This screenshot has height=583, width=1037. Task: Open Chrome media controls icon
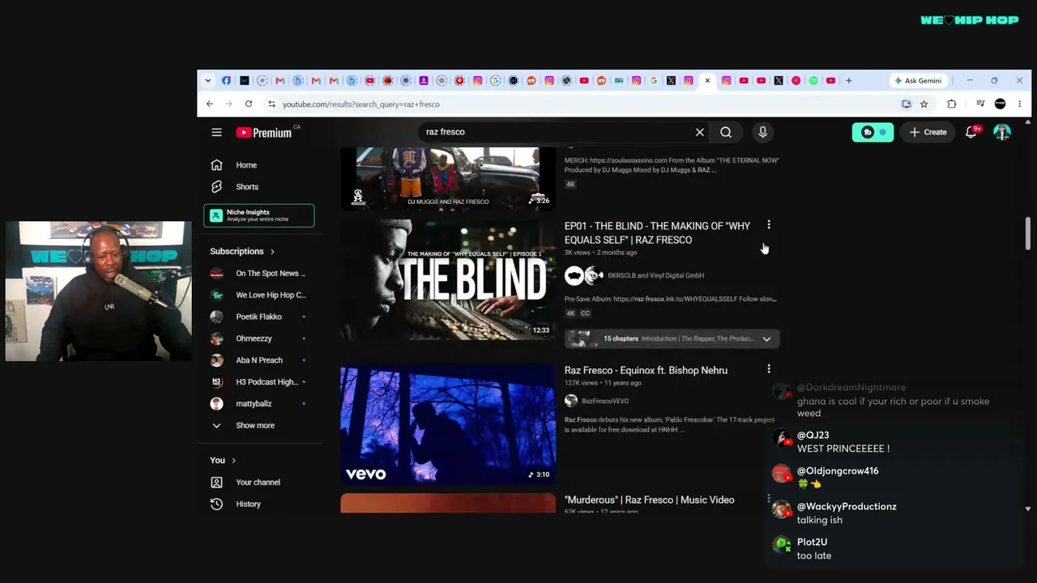980,104
